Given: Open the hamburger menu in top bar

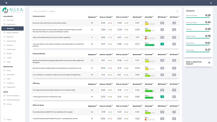Looking at the screenshot, I should [6, 3].
